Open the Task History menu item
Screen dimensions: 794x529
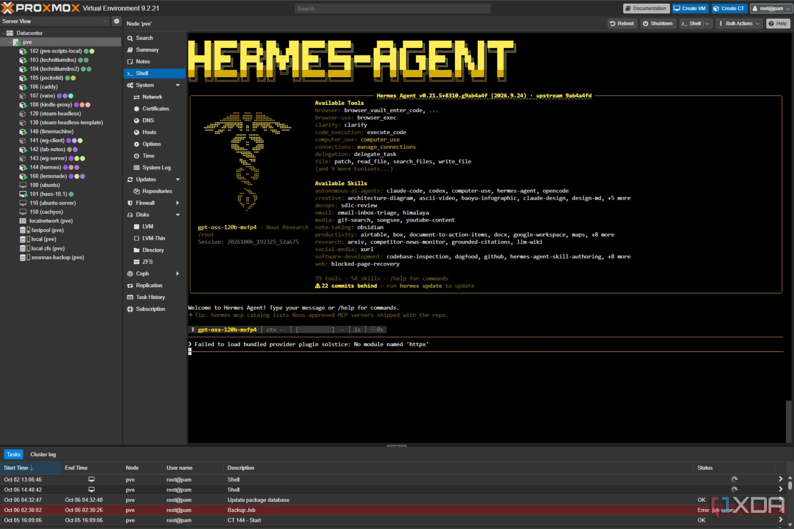(154, 298)
